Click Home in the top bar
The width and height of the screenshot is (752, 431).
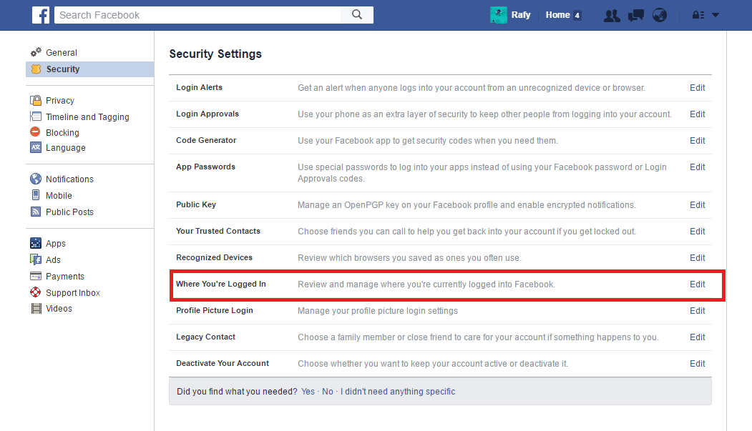(x=557, y=14)
